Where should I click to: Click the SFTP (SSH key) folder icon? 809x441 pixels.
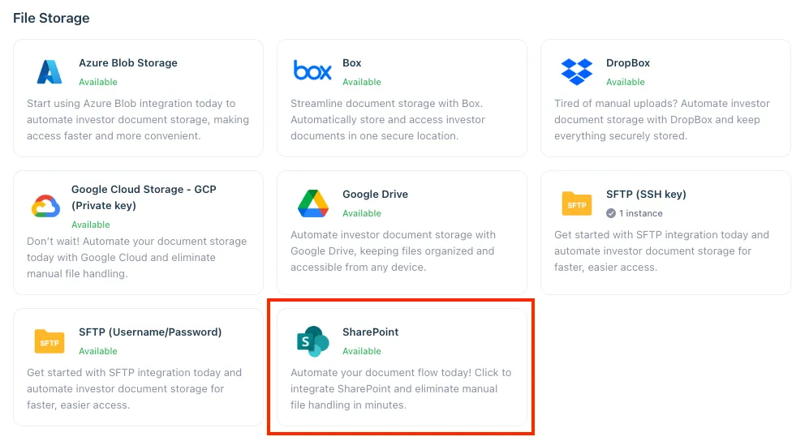pyautogui.click(x=577, y=203)
